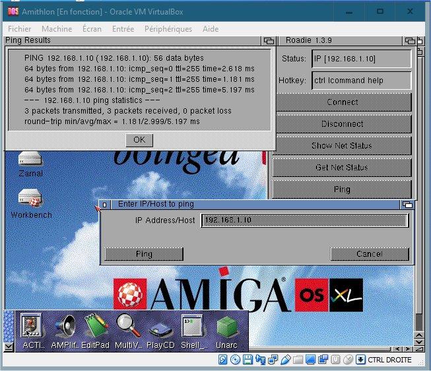Open the Machine menu

click(x=57, y=29)
